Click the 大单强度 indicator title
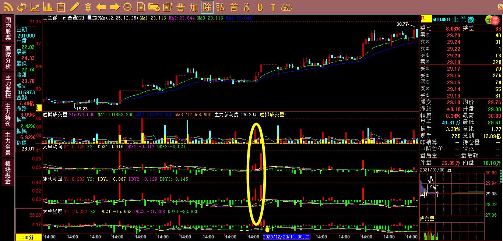 (x=53, y=212)
